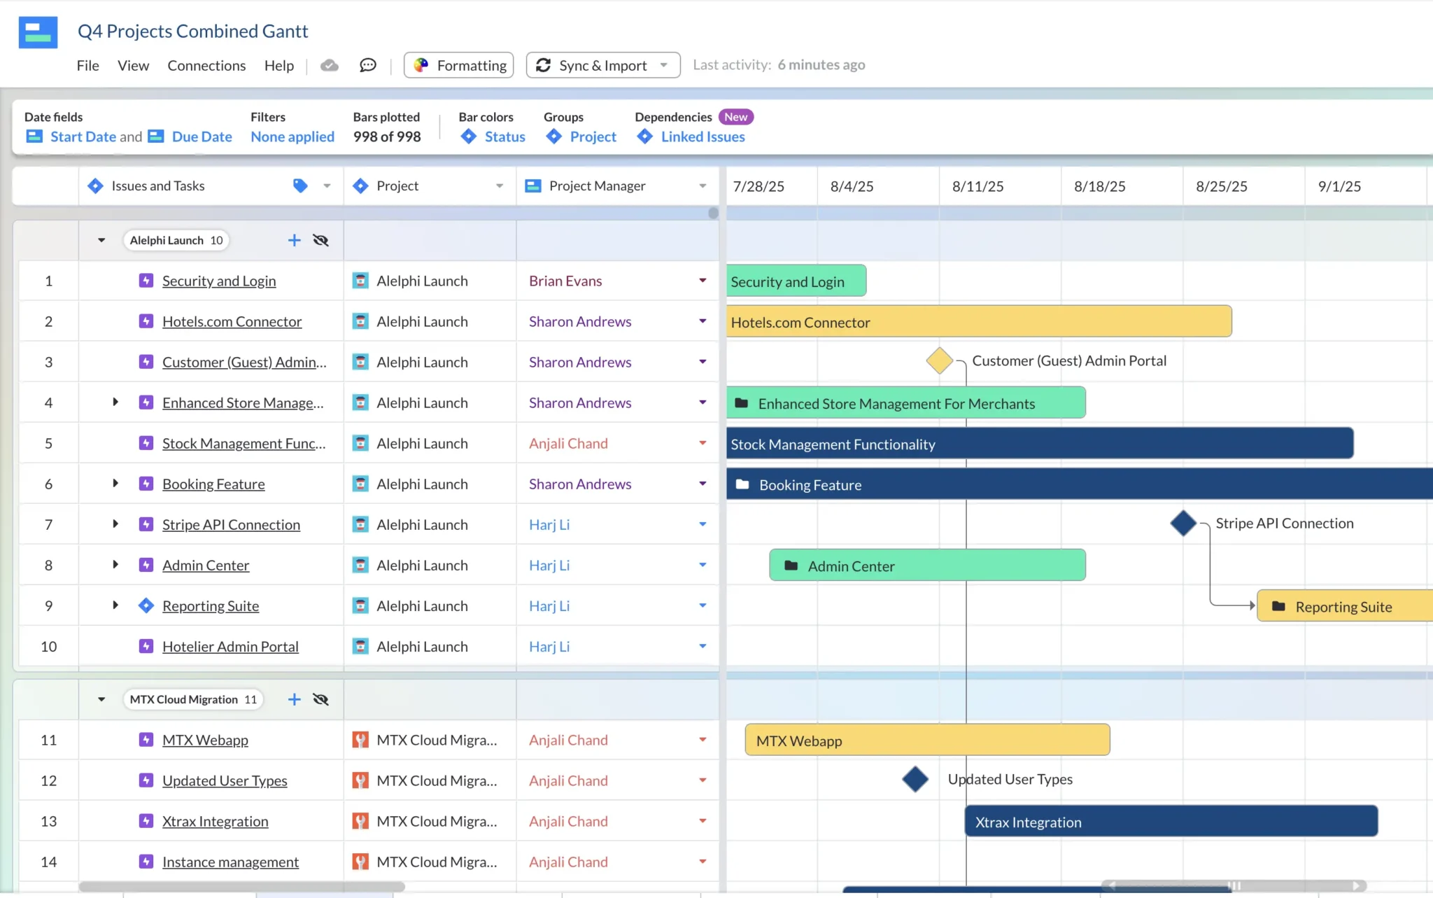
Task: Hide the Alelphi Launch group with eye icon
Action: [321, 240]
